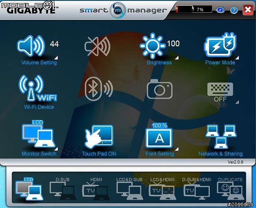Click the Volume Setting label

pos(39,63)
